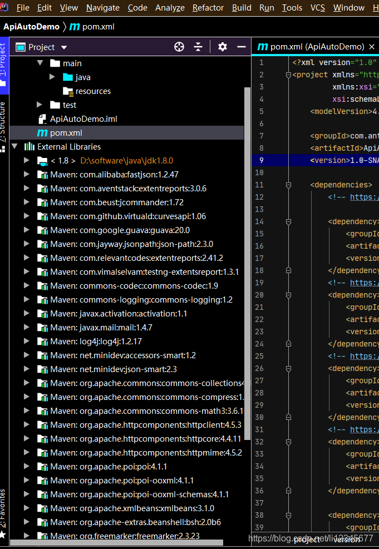The image size is (379, 549).
Task: Open the Edit menu
Action: click(x=45, y=8)
